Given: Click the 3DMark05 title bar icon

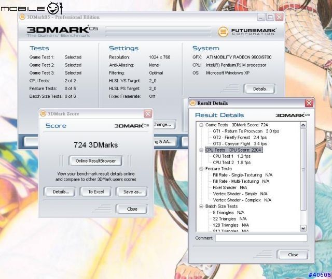Looking at the screenshot, I should 22,17.
